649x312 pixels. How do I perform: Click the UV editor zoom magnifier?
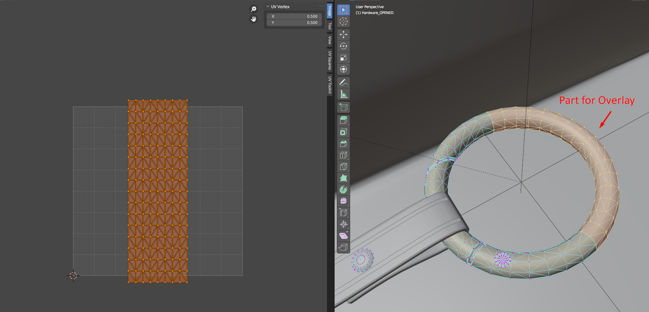click(x=254, y=9)
